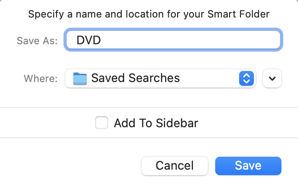
Task: Click the blue up-down arrows icon
Action: [x=246, y=78]
